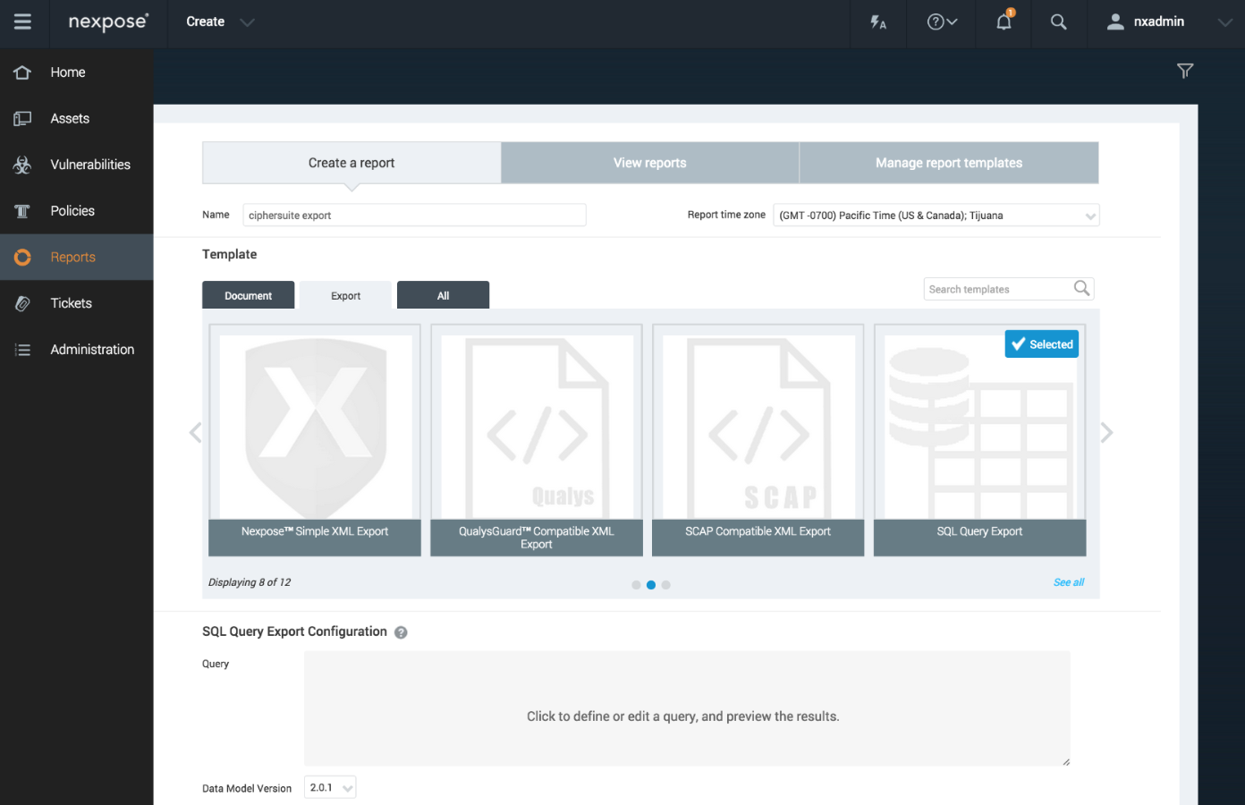The width and height of the screenshot is (1245, 805).
Task: Click the search templates magnifier icon
Action: [x=1081, y=288]
